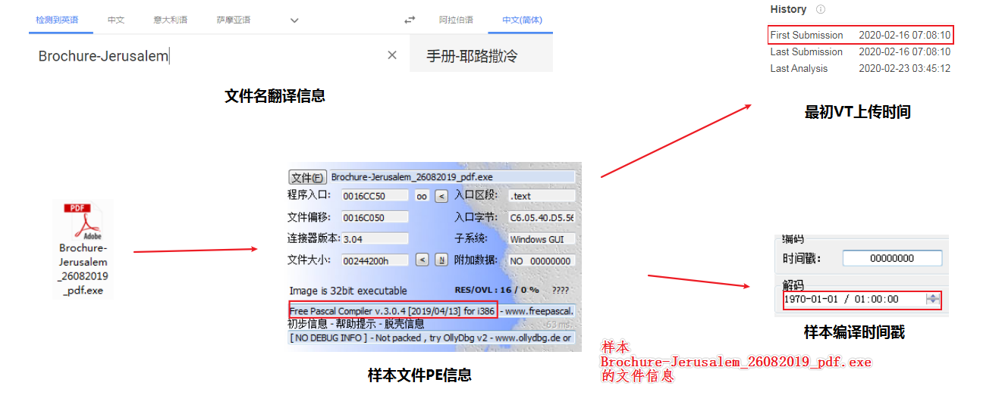Click the decoded date spinner arrows
1002x417 pixels.
[933, 299]
